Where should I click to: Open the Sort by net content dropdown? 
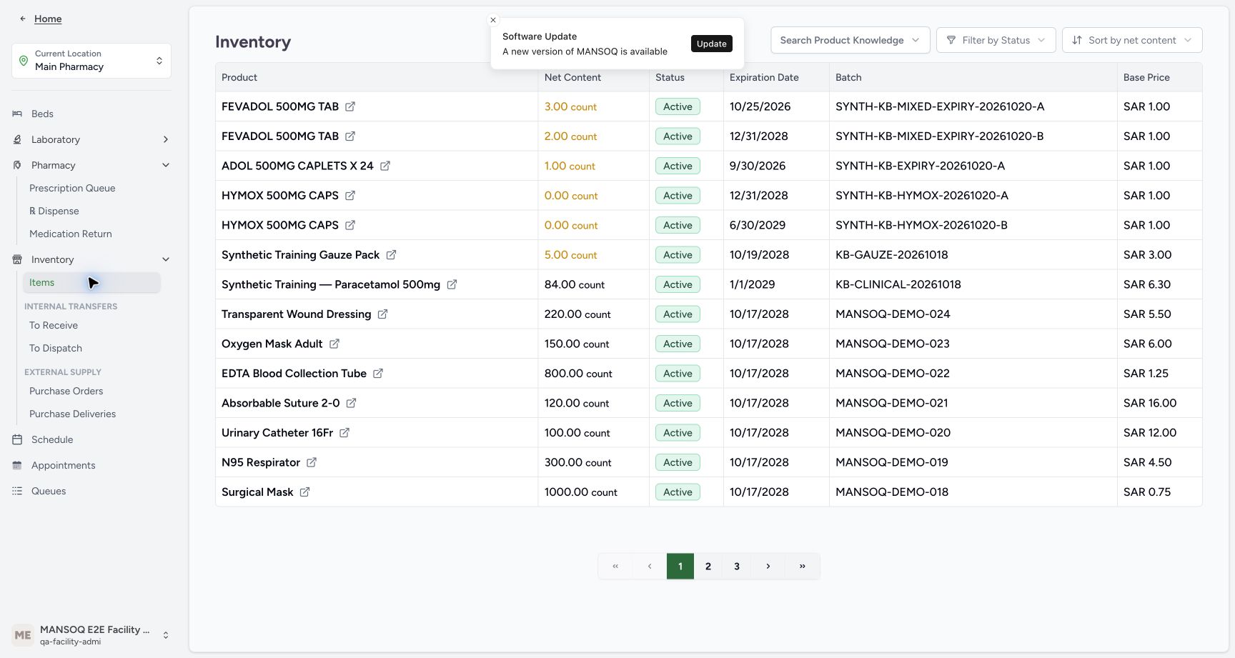point(1132,40)
